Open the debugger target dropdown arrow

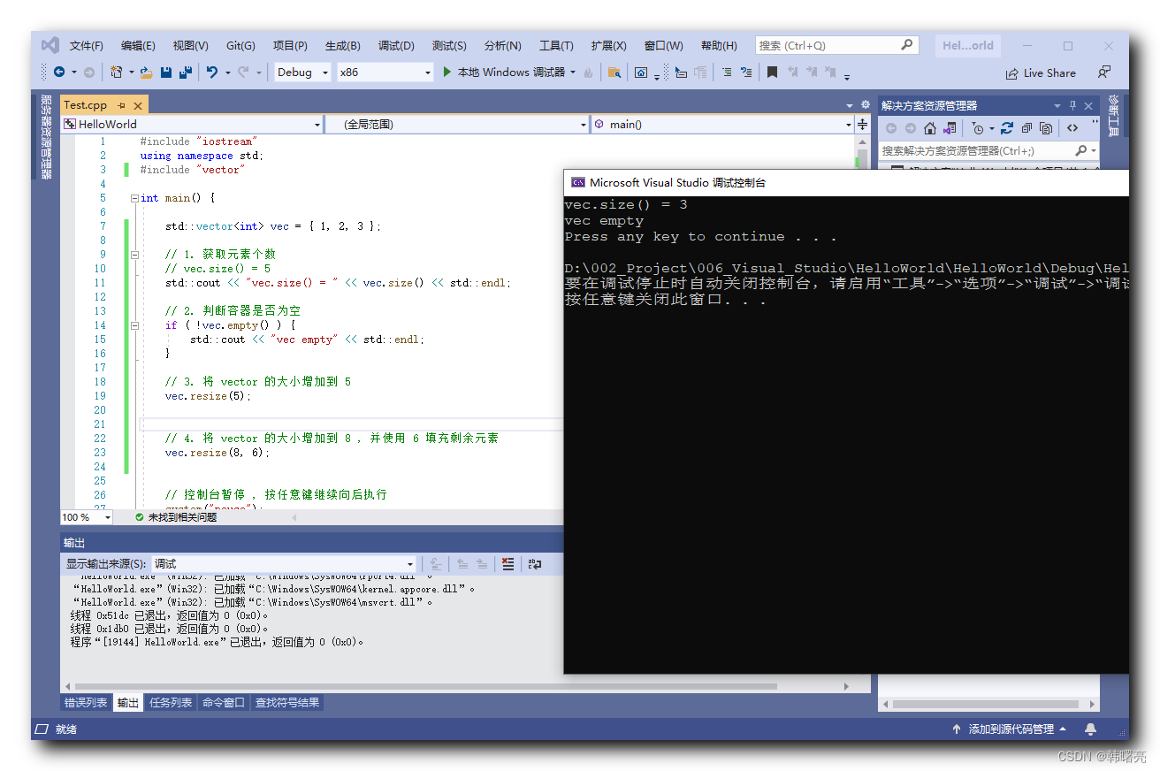click(x=573, y=73)
